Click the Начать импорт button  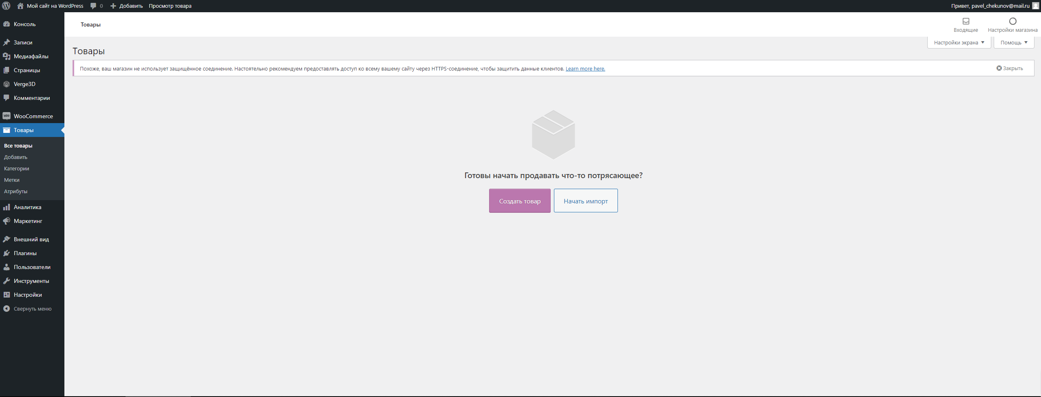pyautogui.click(x=586, y=201)
